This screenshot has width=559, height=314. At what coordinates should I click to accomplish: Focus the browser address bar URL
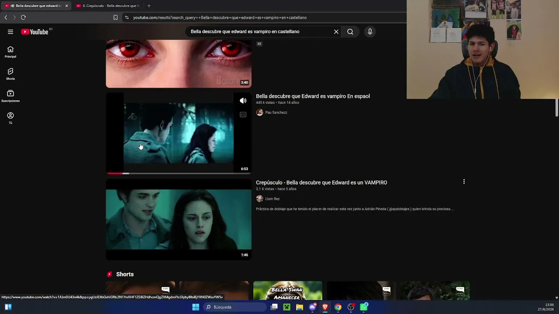(220, 17)
